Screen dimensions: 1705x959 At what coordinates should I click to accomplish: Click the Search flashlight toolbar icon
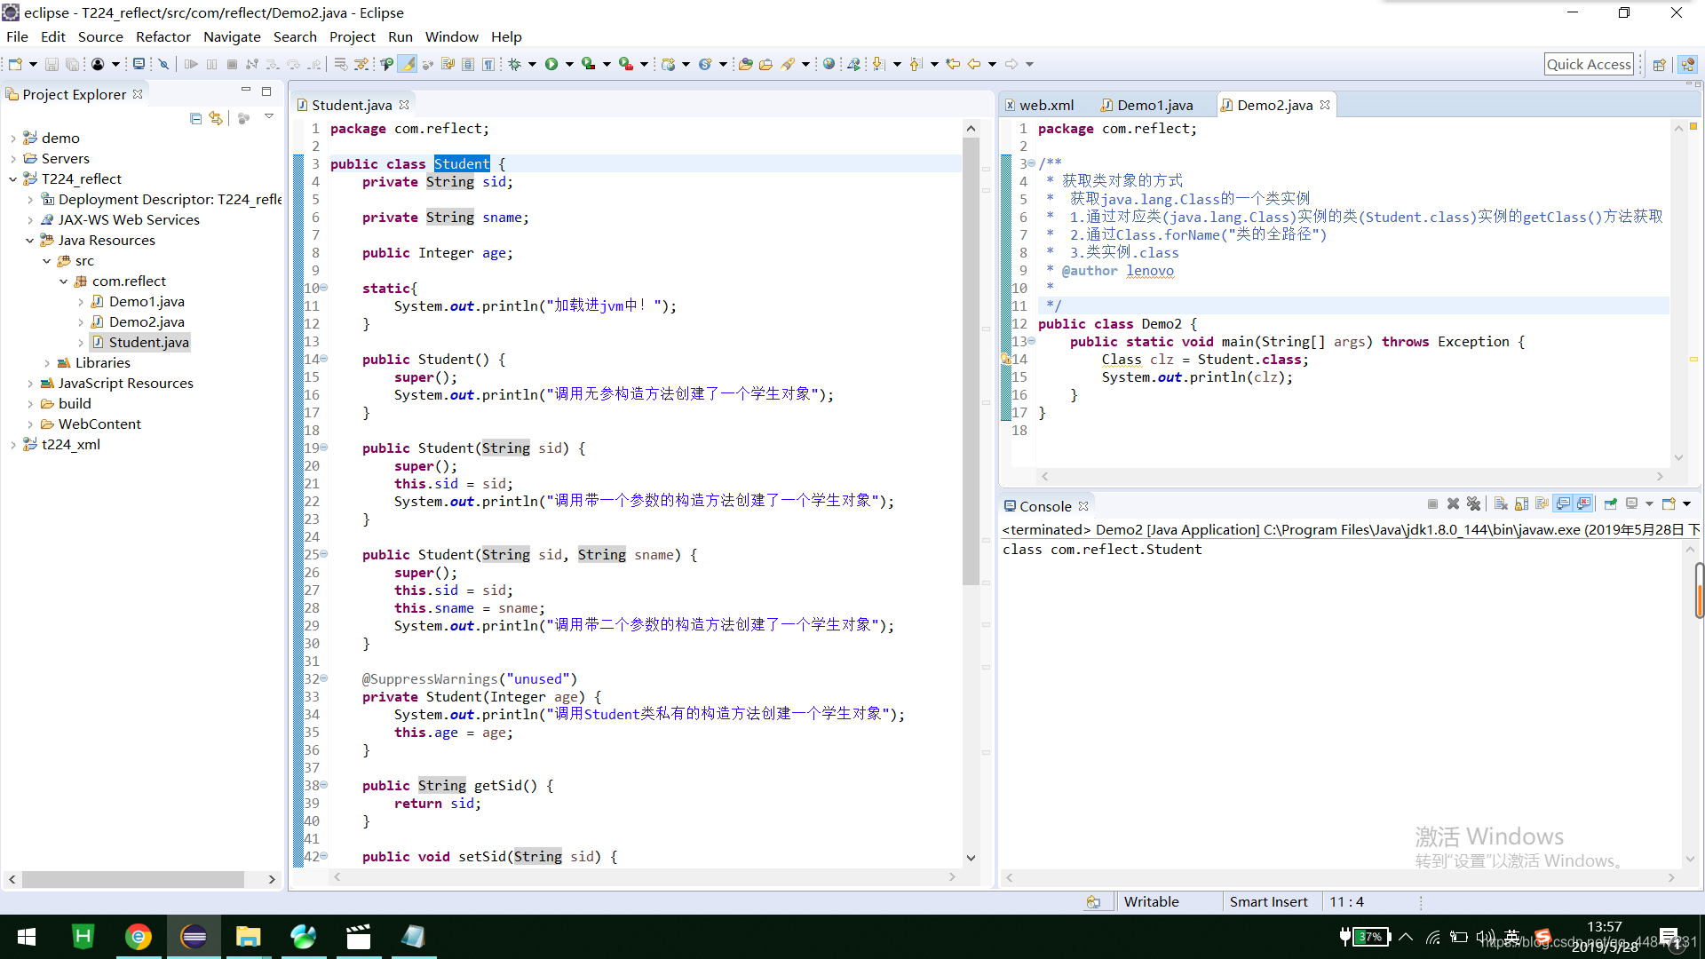point(788,64)
